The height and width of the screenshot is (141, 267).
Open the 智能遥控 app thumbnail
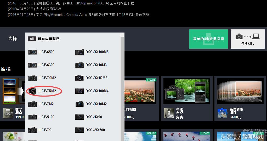pyautogui.click(x=187, y=91)
